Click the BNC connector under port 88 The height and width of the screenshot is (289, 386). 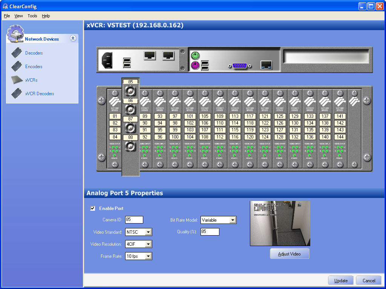(130, 146)
